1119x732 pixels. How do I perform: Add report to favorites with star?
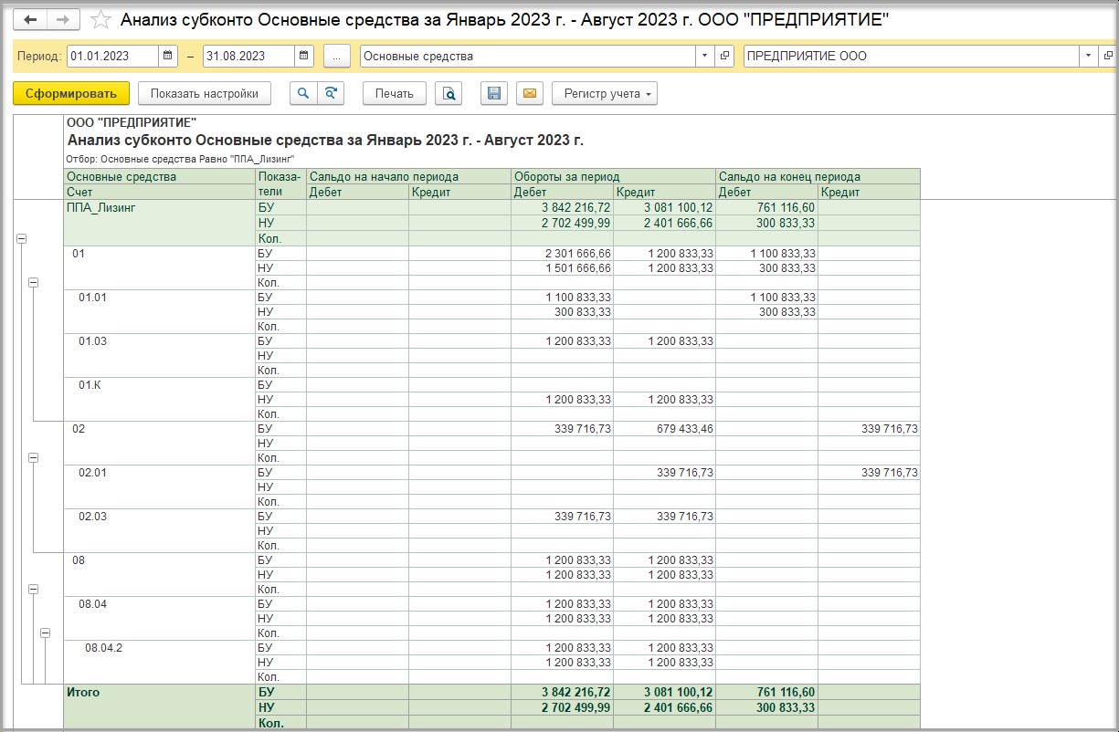tap(102, 20)
